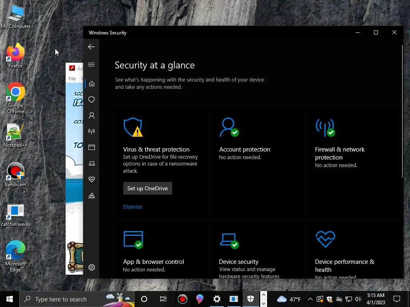410x307 pixels.
Task: Select the Microsoft Edge desktop shortcut
Action: point(16,256)
